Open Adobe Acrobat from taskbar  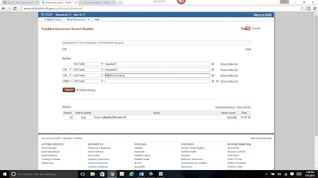122,174
